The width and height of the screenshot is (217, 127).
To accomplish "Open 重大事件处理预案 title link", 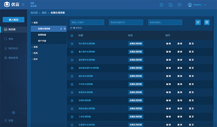I will coord(87,52).
